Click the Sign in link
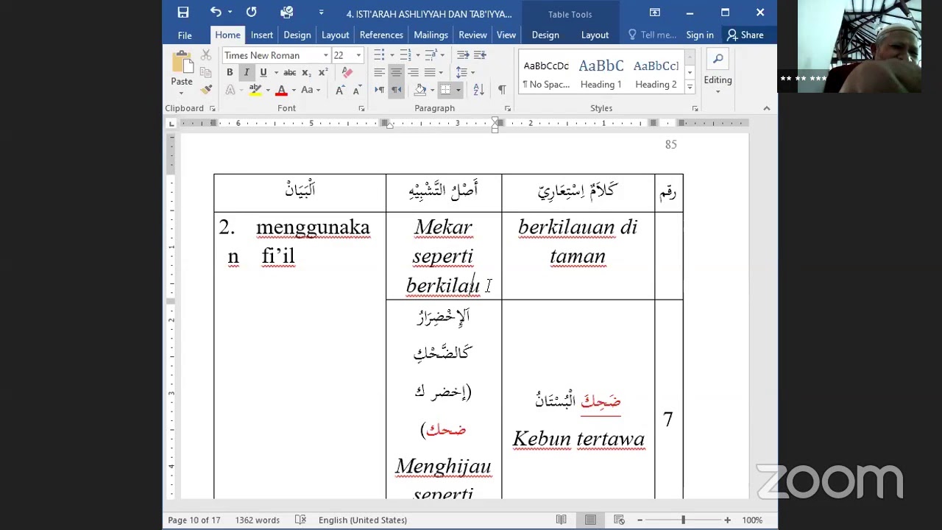The height and width of the screenshot is (530, 942). (x=700, y=35)
